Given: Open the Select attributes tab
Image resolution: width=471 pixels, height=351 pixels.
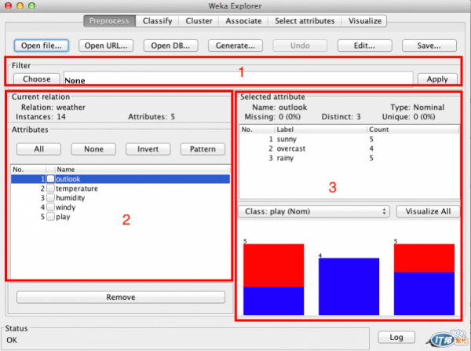Looking at the screenshot, I should coord(305,20).
